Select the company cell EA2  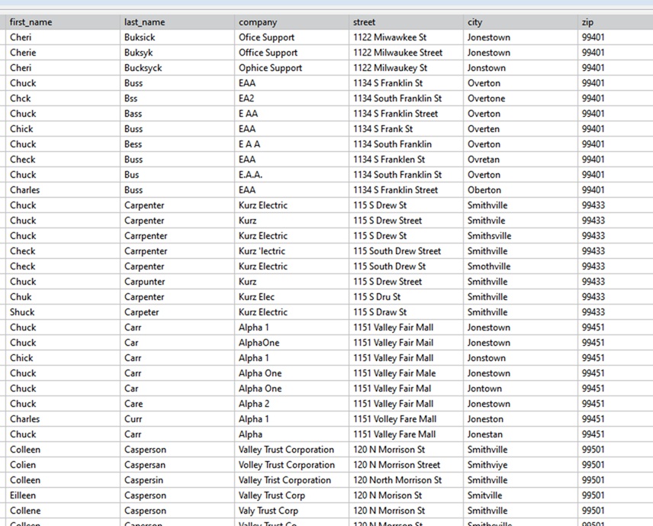coord(246,98)
